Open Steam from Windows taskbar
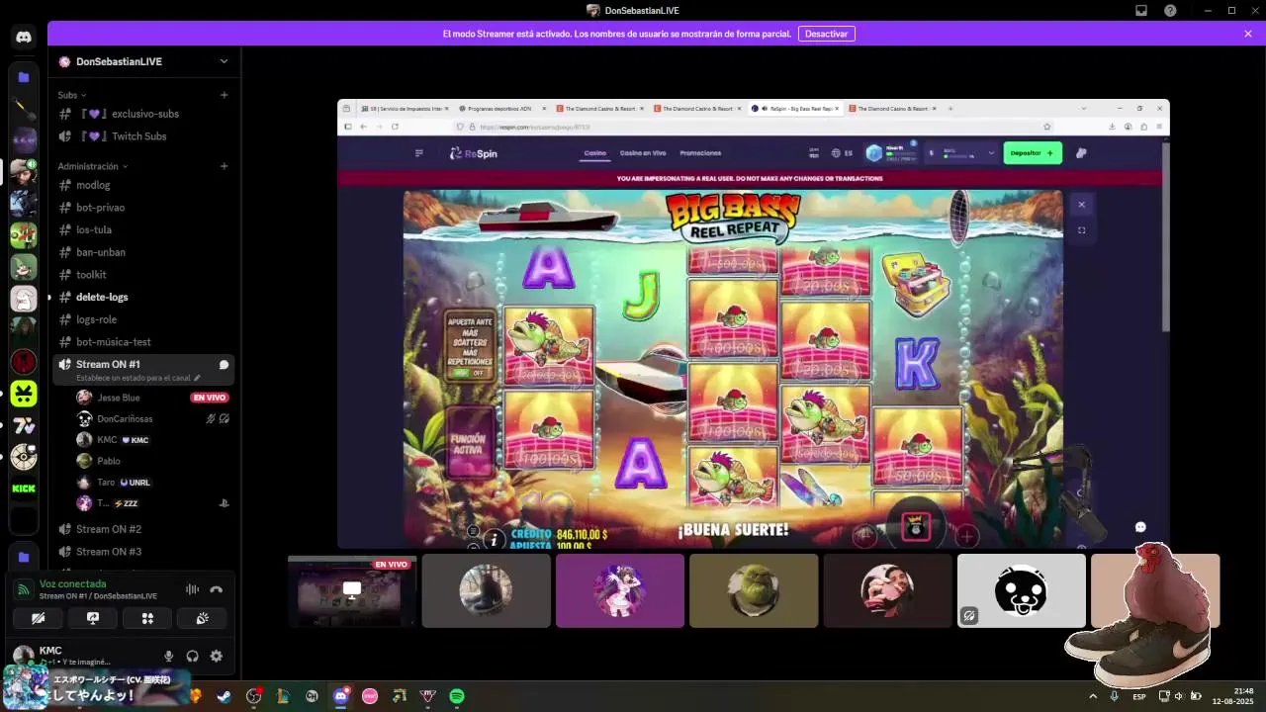This screenshot has height=712, width=1266. tap(225, 696)
